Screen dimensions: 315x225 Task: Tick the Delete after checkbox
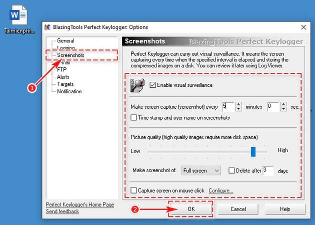click(x=231, y=171)
